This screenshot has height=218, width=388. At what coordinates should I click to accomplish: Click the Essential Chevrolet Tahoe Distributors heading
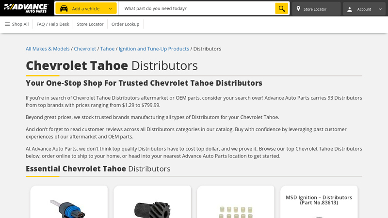coord(98,169)
